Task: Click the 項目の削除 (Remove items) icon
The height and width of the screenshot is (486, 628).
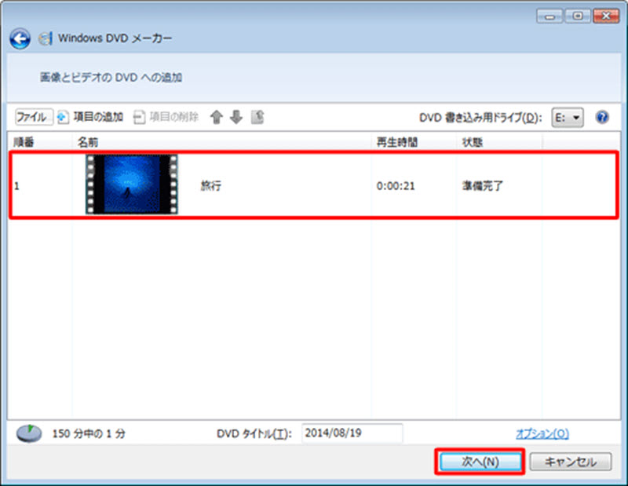Action: (x=140, y=117)
